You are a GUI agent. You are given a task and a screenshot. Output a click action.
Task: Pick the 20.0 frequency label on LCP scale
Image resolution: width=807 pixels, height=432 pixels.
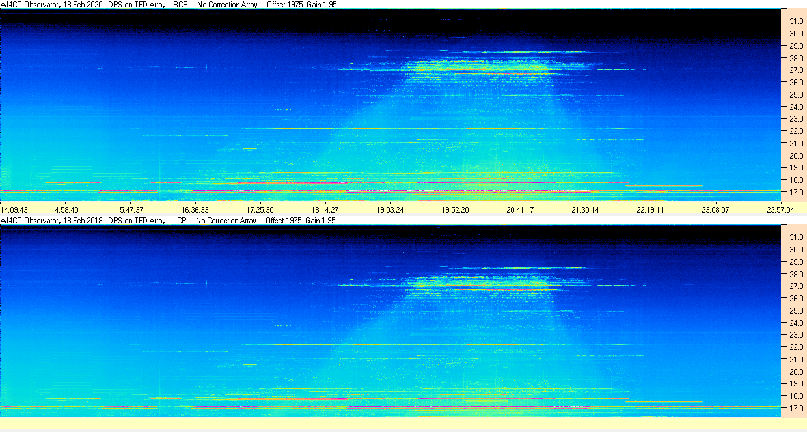coord(797,372)
